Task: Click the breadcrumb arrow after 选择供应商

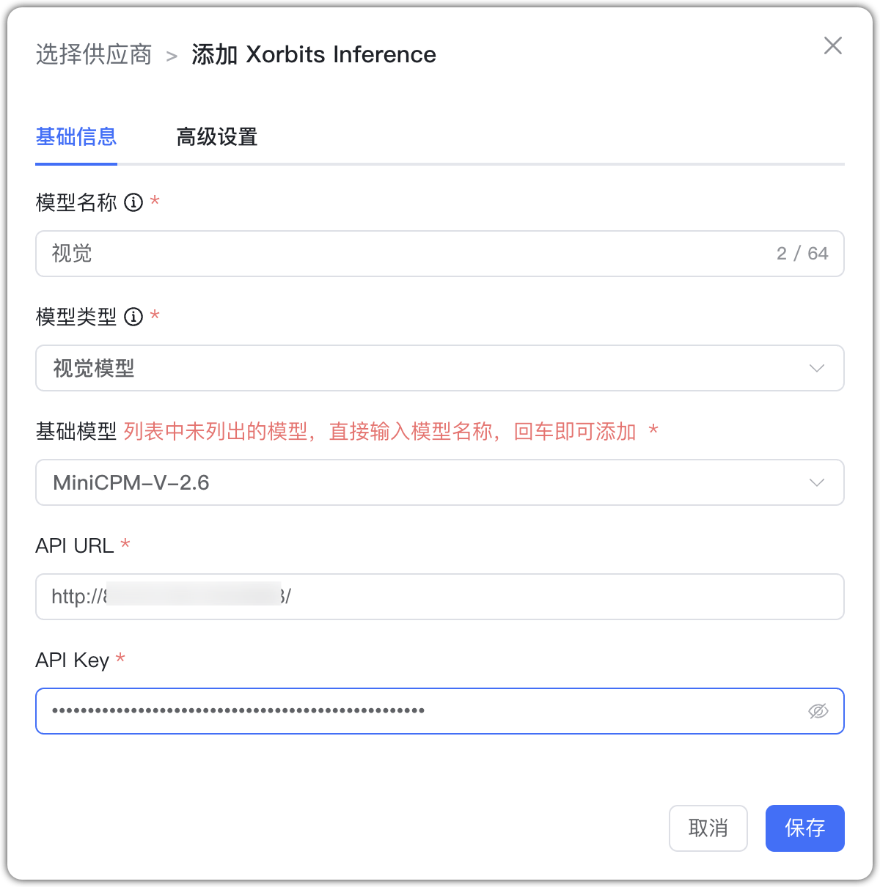Action: (172, 54)
